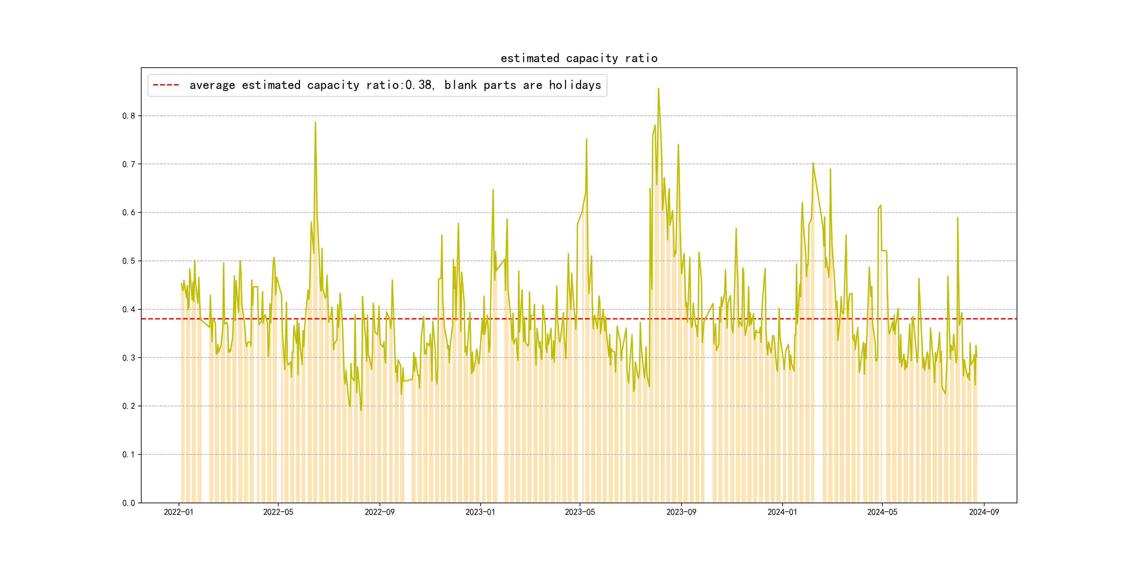Click the 0.1 y-axis tick label
The width and height of the screenshot is (1130, 565).
(x=129, y=454)
